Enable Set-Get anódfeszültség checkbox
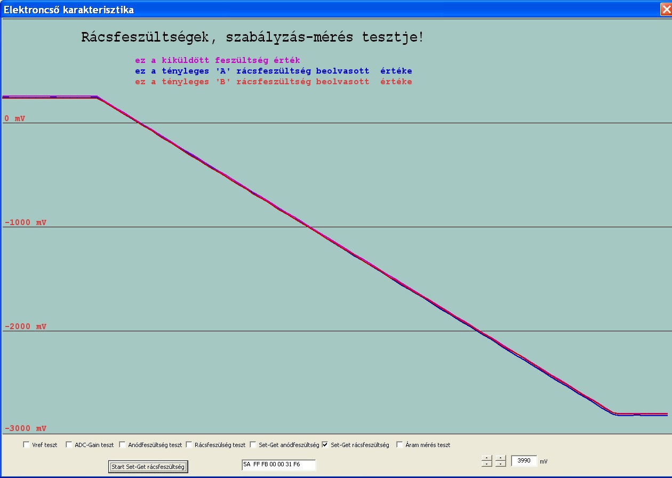The image size is (672, 478). 253,444
